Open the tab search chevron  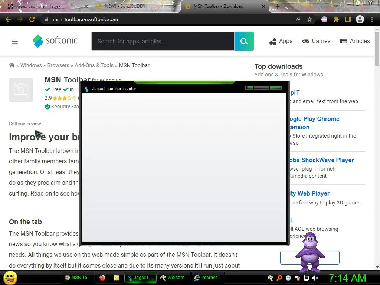[335, 6]
